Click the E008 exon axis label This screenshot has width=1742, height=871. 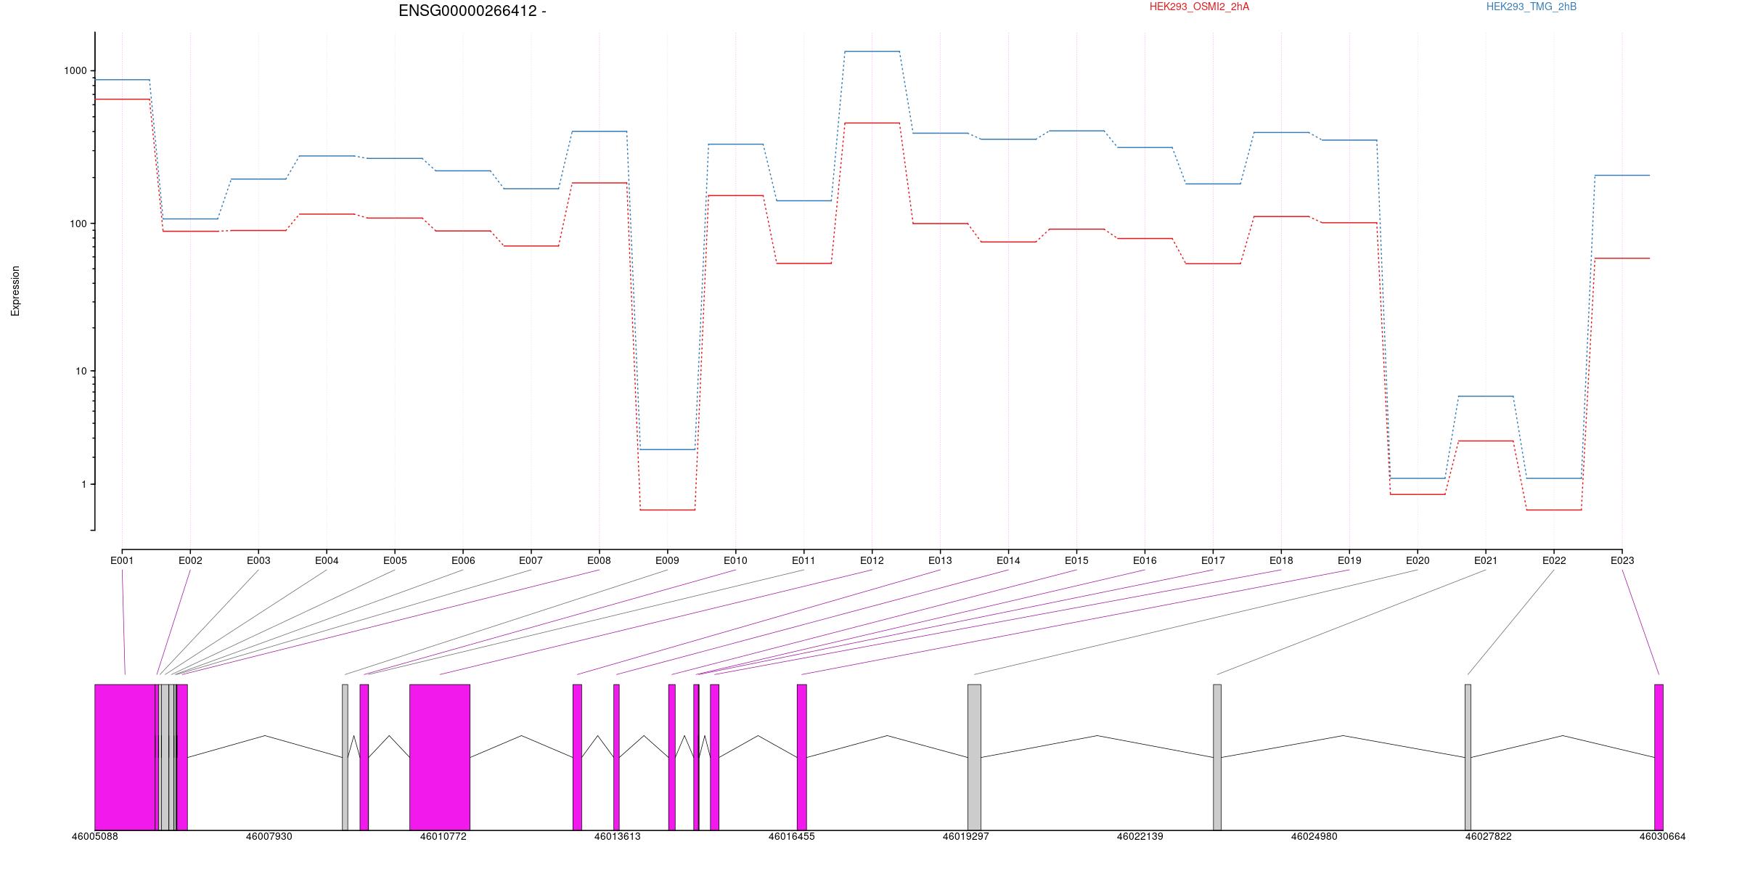(599, 560)
